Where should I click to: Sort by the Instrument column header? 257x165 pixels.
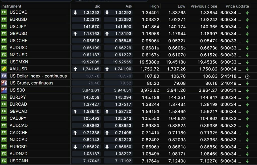(11, 6)
